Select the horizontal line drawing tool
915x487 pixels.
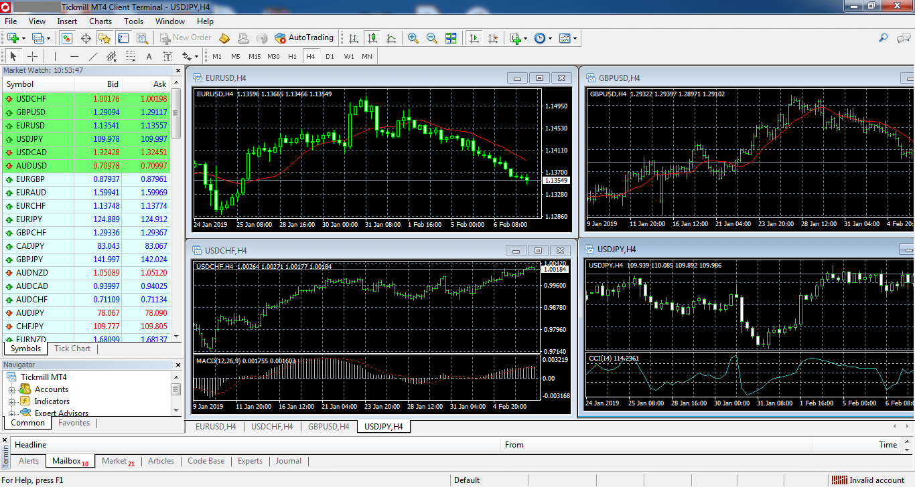[x=74, y=57]
